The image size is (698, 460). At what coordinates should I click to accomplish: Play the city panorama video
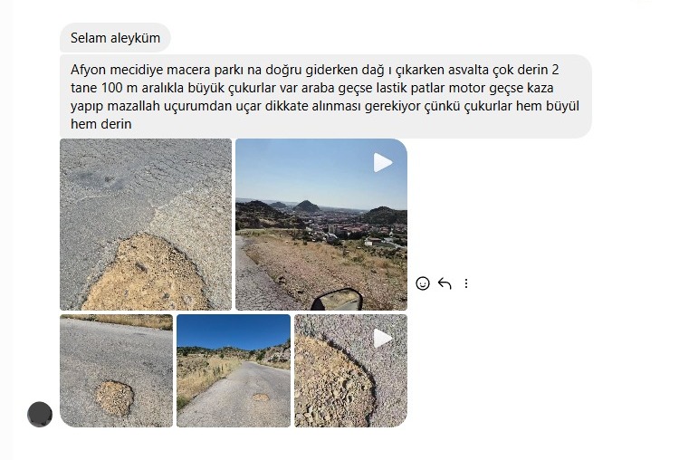[x=383, y=162]
